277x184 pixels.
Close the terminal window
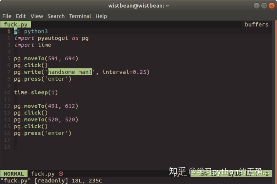(272, 6)
